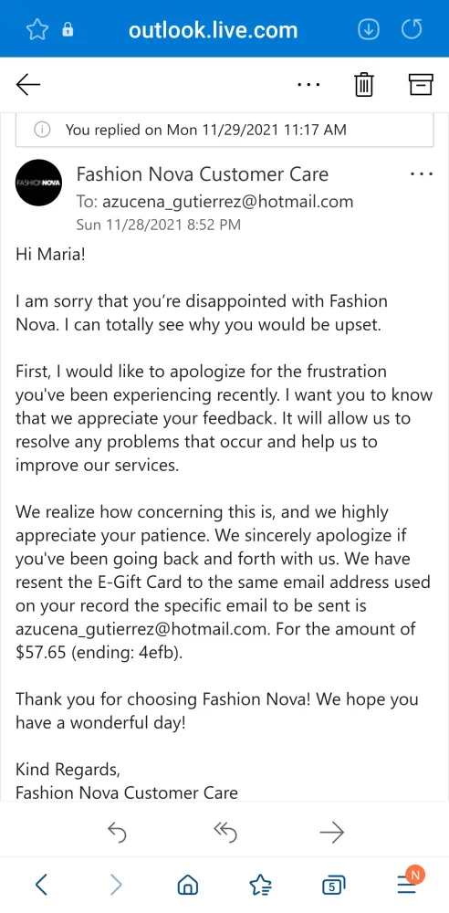Screen dimensions: 449x913
Task: Tap the bookmark star in address bar
Action: click(x=37, y=30)
